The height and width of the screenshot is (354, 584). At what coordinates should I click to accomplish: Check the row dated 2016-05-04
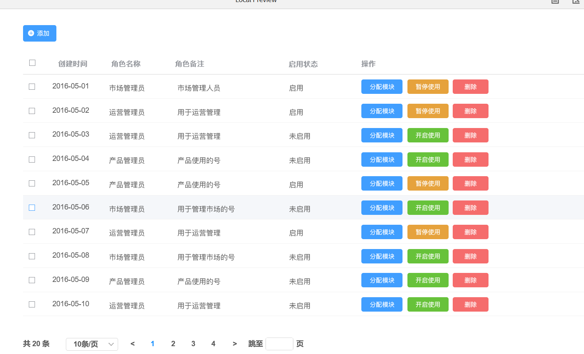32,159
